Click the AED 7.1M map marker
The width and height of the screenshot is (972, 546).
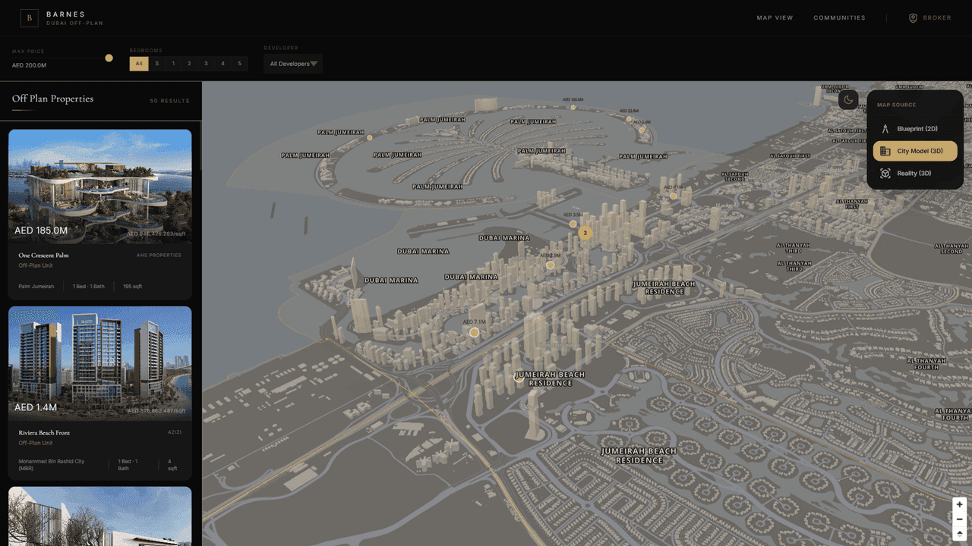pyautogui.click(x=475, y=332)
